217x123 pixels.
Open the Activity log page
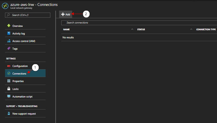click(25, 33)
